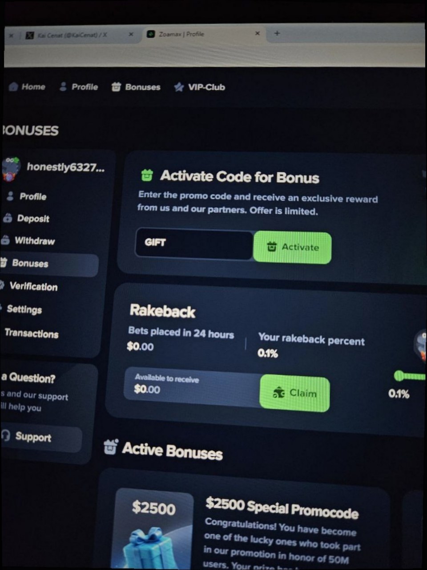Screen dimensions: 427x570
Task: Open Transactions in the sidebar
Action: [30, 334]
